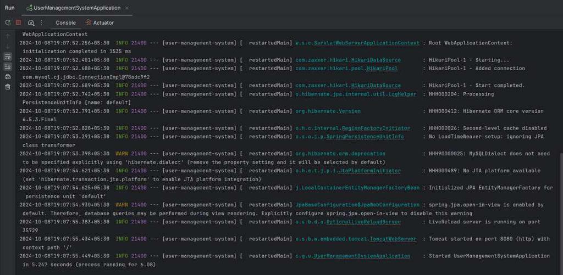Click the 'com.mysql.cj.jdbc.ConnectionImpl@78adc9f2' text
563x275 pixels.
(x=86, y=77)
